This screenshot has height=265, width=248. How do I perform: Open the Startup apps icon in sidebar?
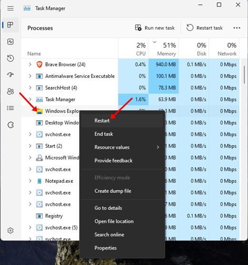(11, 75)
